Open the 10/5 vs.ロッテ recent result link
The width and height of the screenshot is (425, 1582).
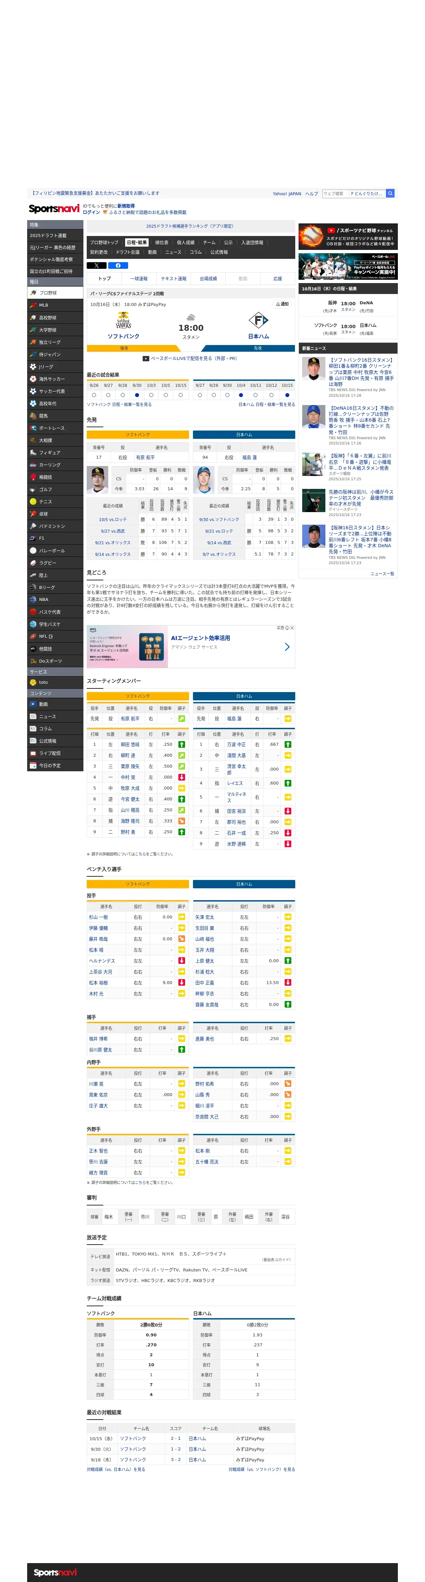[113, 520]
